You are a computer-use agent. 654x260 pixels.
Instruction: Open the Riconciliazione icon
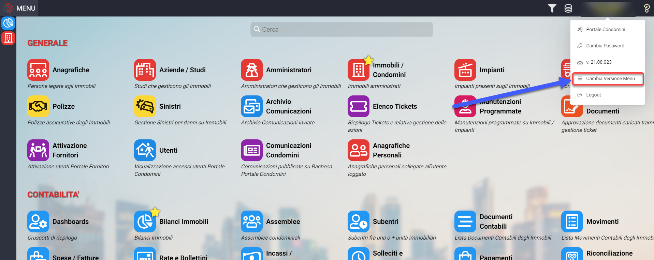[x=572, y=254]
